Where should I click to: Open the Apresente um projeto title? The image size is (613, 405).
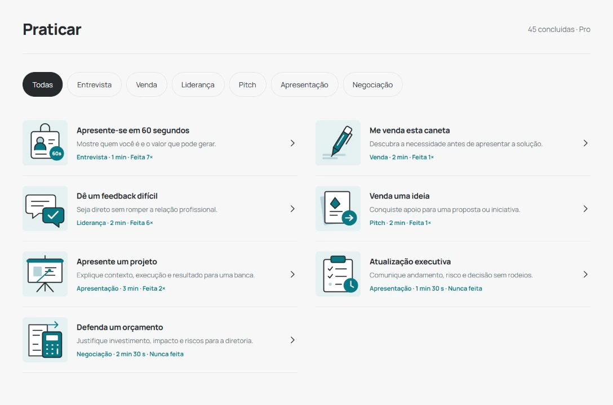point(117,262)
